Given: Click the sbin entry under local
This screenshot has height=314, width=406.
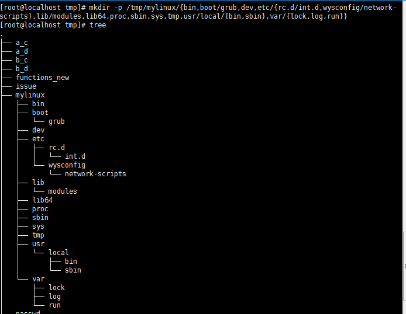Looking at the screenshot, I should coord(73,270).
